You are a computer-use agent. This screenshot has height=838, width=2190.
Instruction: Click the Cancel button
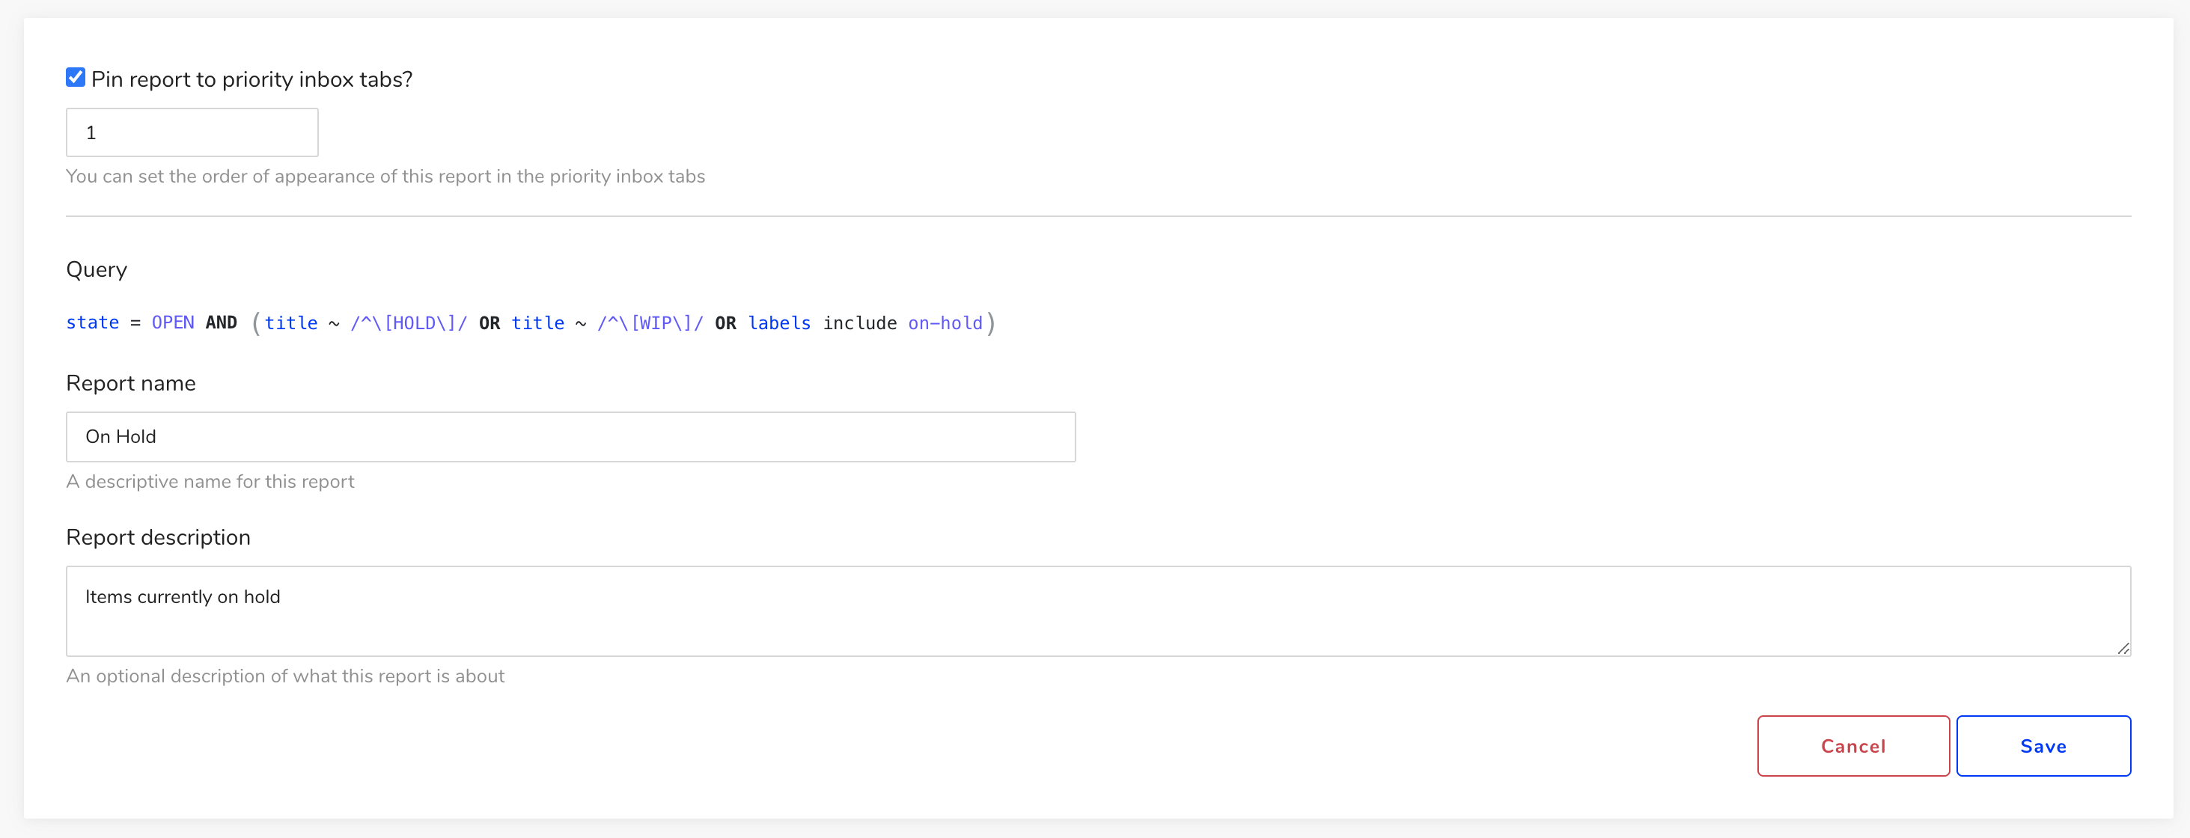click(x=1853, y=746)
